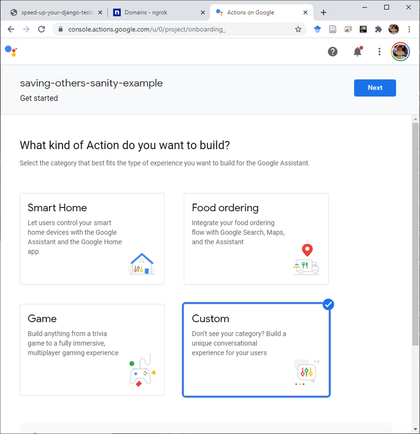The image size is (420, 434).
Task: Click the selected Custom card checkmark
Action: [328, 304]
